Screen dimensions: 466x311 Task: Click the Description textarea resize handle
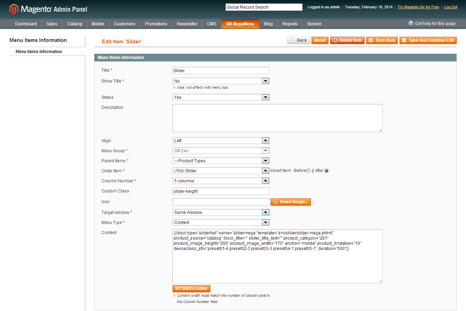[380, 130]
